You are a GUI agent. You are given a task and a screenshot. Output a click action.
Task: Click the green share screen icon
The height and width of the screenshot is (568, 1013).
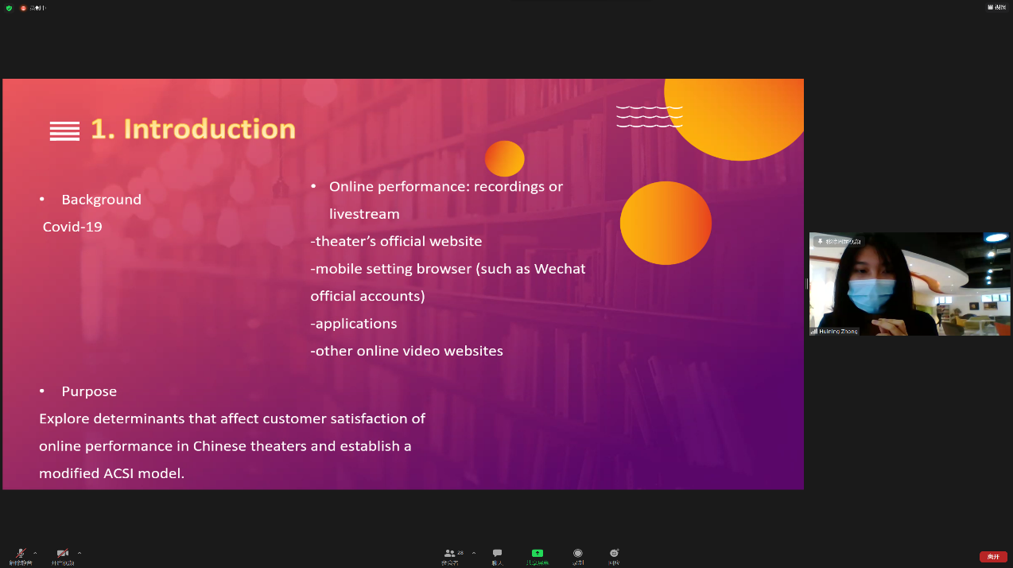point(538,554)
